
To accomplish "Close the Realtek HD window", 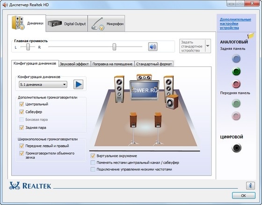I will coord(252,3).
